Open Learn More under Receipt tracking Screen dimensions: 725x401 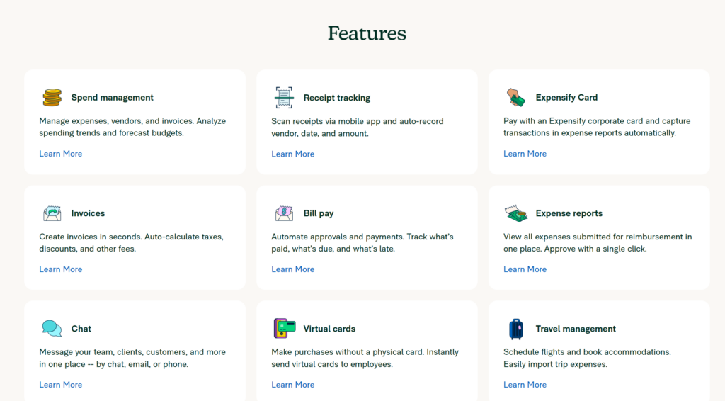coord(293,154)
